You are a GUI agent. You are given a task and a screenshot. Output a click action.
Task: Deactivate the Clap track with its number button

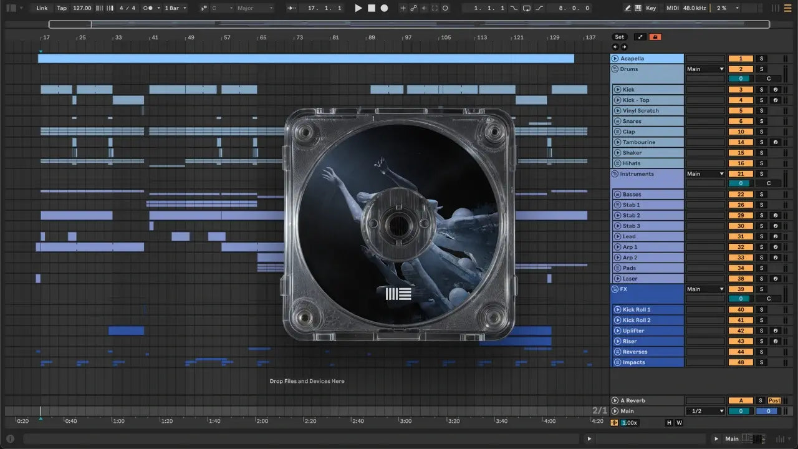click(741, 132)
